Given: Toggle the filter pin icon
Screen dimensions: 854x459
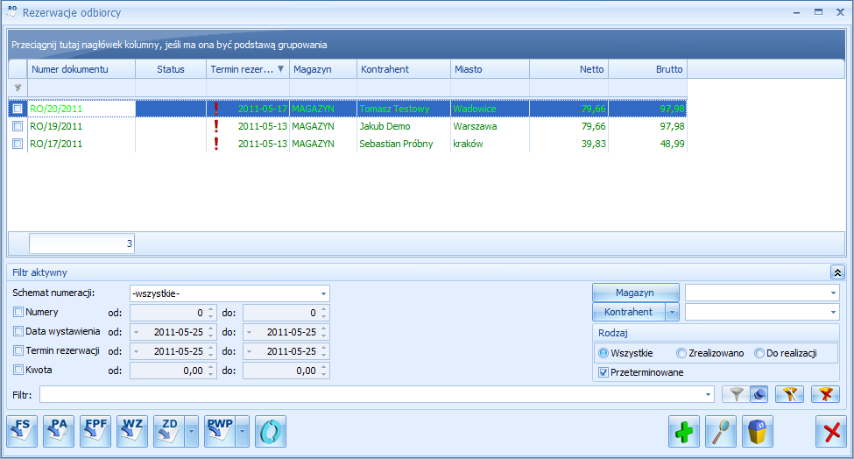Looking at the screenshot, I should (x=759, y=394).
